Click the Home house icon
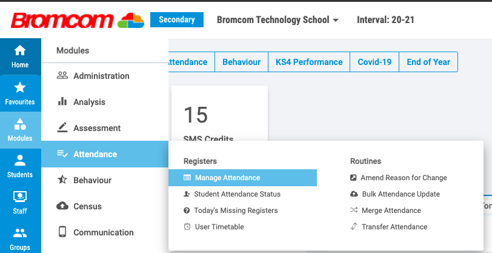 (x=20, y=50)
